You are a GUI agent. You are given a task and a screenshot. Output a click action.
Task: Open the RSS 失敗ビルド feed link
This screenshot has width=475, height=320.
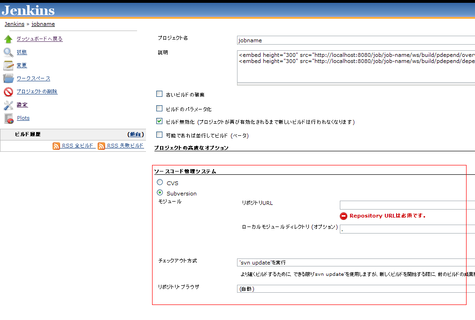tap(125, 146)
